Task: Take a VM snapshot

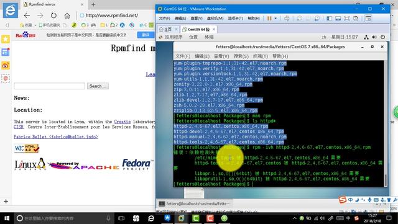Action: (x=300, y=18)
